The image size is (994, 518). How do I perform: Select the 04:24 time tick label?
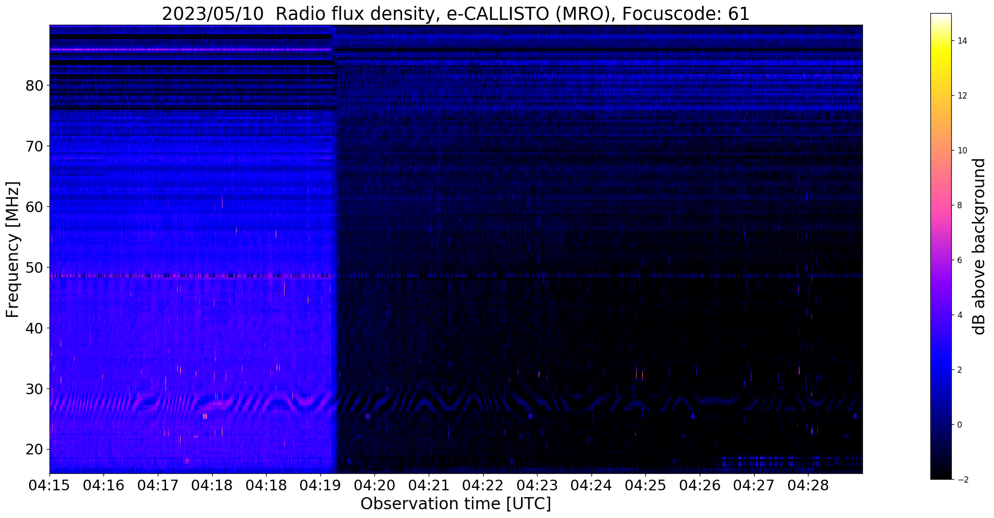[591, 485]
